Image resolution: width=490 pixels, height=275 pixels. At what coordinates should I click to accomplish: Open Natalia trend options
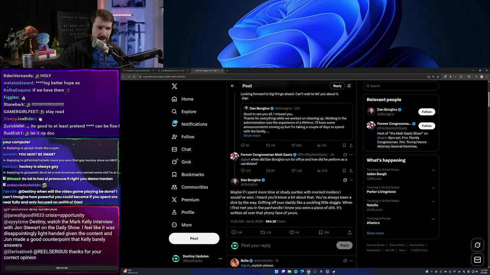coord(433,201)
